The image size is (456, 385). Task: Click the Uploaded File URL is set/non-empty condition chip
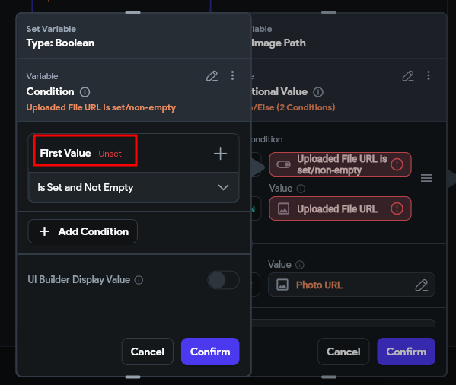340,164
